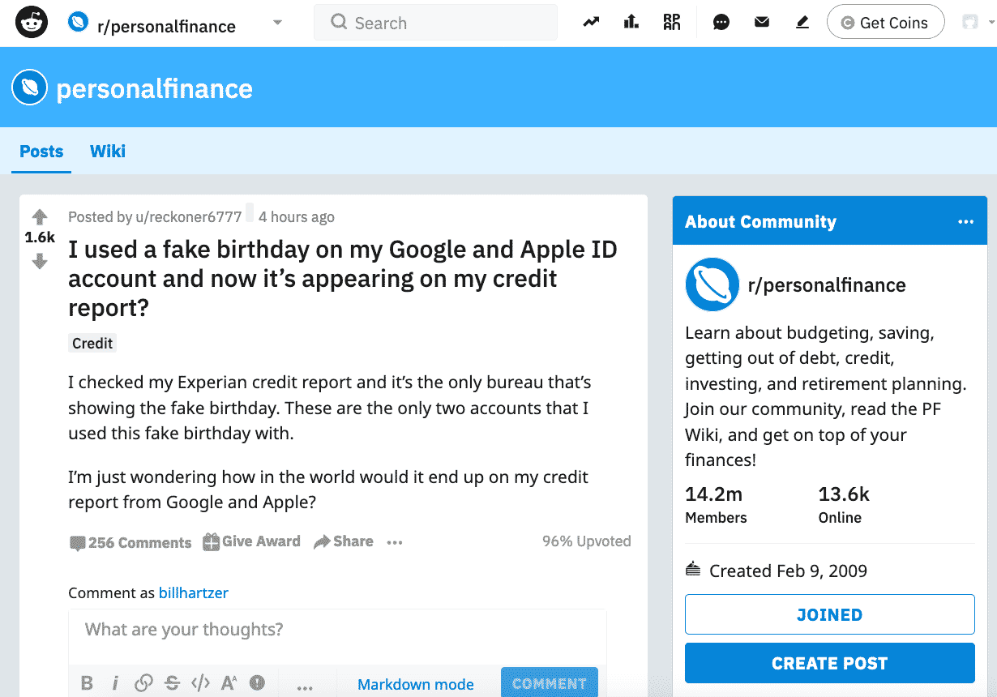Click the CREATE POST button
997x697 pixels.
coord(830,663)
